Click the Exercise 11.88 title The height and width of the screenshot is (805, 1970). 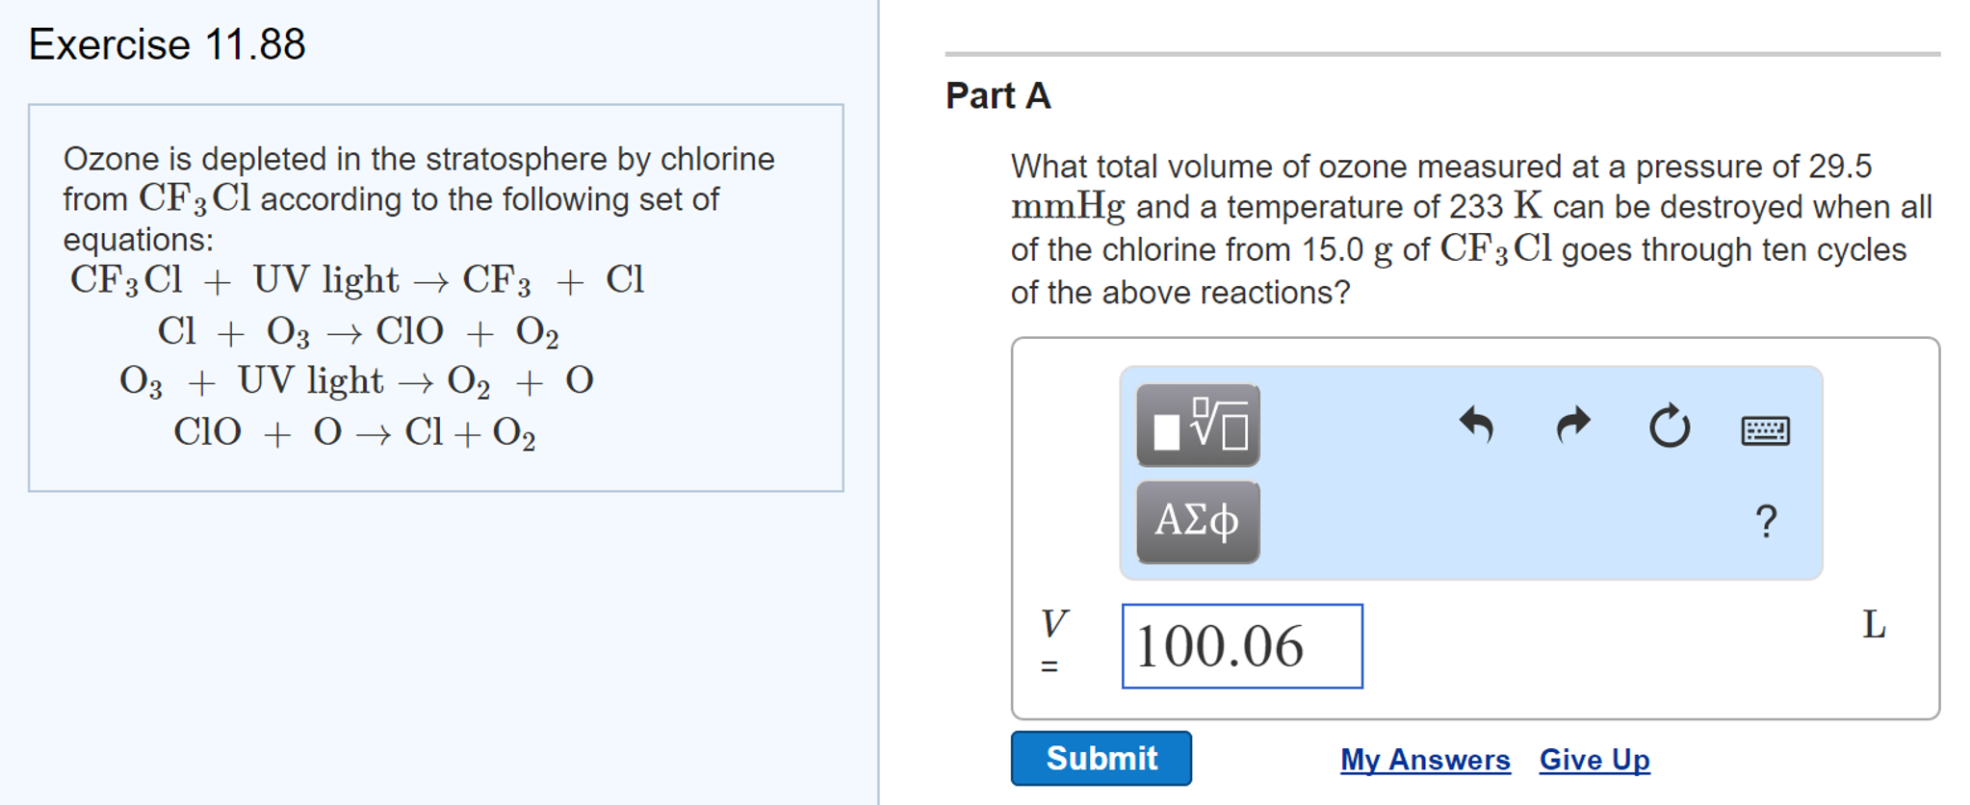click(x=166, y=42)
